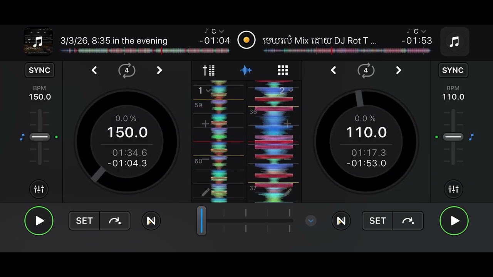The width and height of the screenshot is (493, 277).
Task: Toggle Neural Mix on deck 1
Action: tap(151, 221)
